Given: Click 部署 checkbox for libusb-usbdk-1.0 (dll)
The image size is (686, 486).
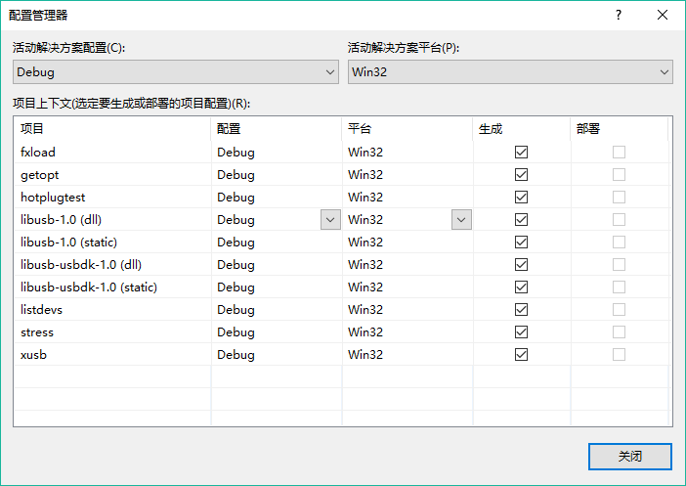Looking at the screenshot, I should coord(619,265).
